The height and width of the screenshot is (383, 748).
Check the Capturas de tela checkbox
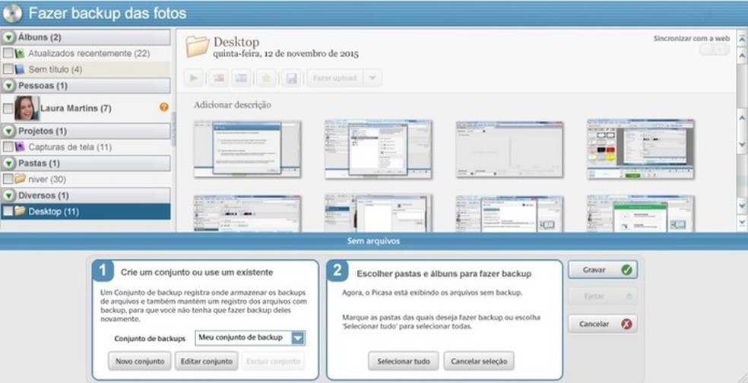[8, 147]
